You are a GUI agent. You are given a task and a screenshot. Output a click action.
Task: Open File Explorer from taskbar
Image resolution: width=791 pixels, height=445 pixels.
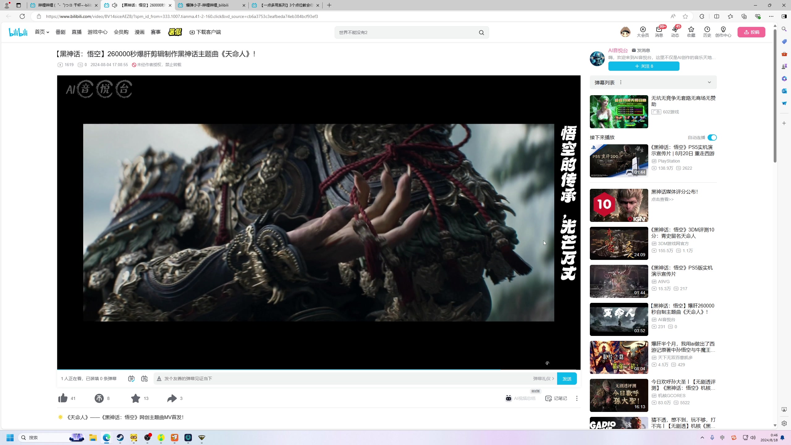point(93,437)
